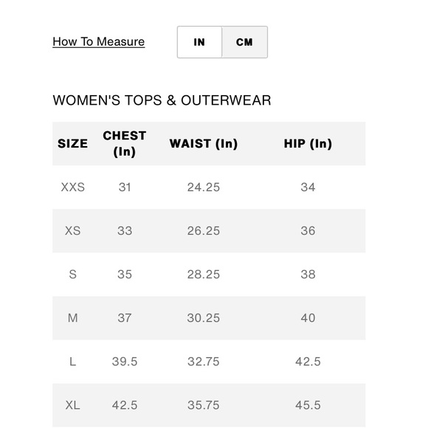The image size is (428, 428).
Task: Click the CHEST (In) column header
Action: 125,144
